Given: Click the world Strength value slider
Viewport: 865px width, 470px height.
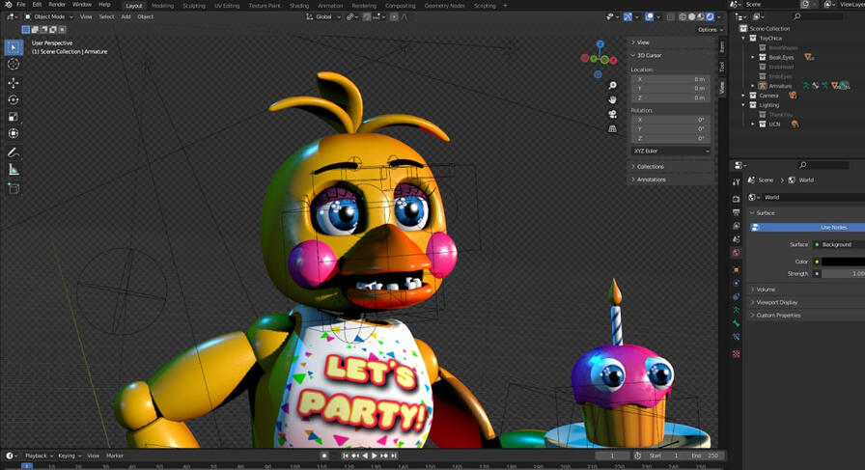Looking at the screenshot, I should pyautogui.click(x=843, y=274).
